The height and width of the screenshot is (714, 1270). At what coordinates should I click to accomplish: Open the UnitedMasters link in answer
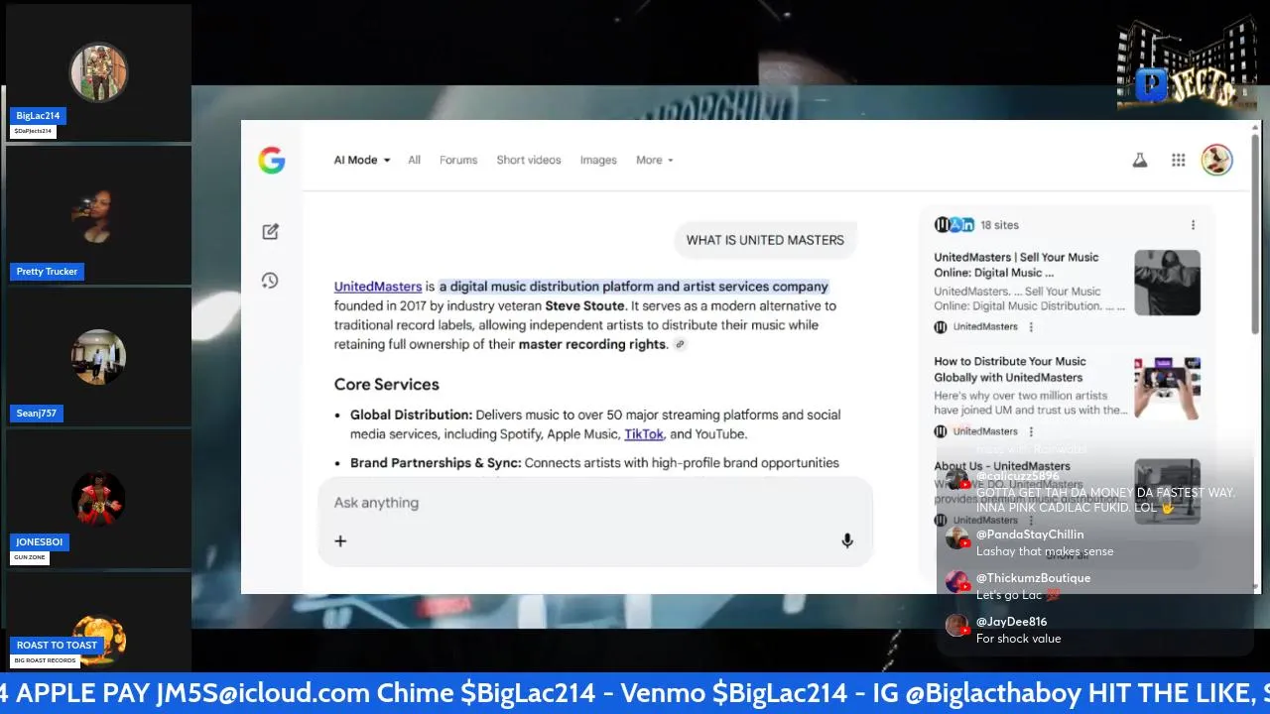[378, 287]
